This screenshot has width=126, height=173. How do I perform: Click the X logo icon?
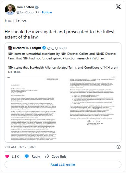click(119, 7)
